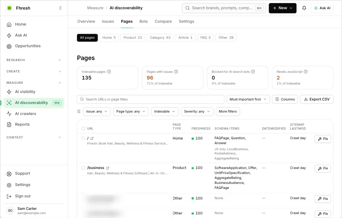Click the Ask AI lightning icon in the sidebar
This screenshot has height=218, width=342.
pos(9,36)
